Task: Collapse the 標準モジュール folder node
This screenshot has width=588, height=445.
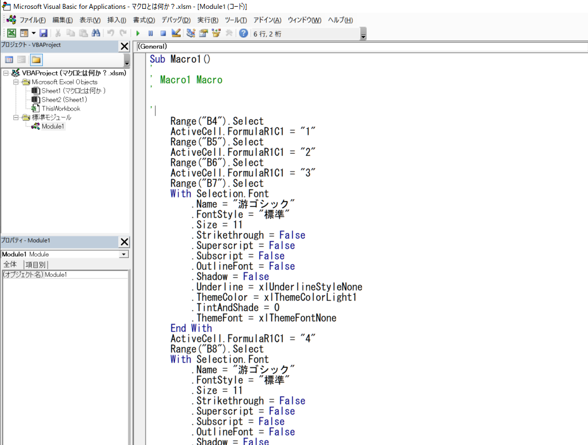Action: pyautogui.click(x=16, y=118)
